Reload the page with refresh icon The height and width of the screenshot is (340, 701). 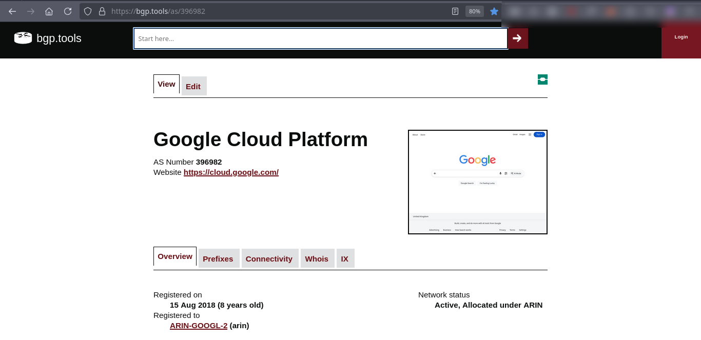pos(68,11)
